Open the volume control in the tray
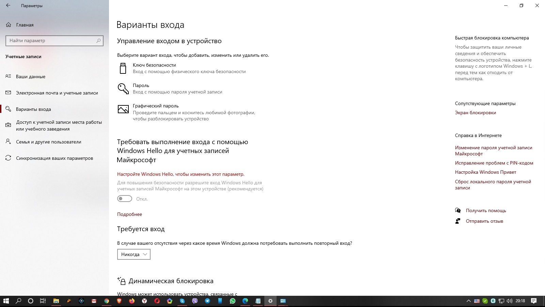545x307 pixels. [x=510, y=301]
